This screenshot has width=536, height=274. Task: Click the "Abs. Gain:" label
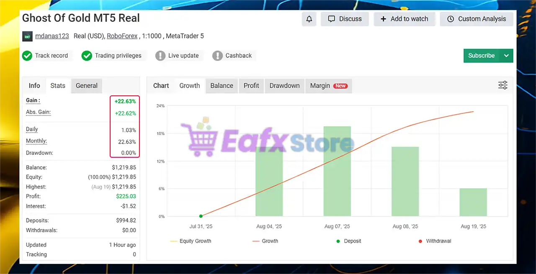39,112
